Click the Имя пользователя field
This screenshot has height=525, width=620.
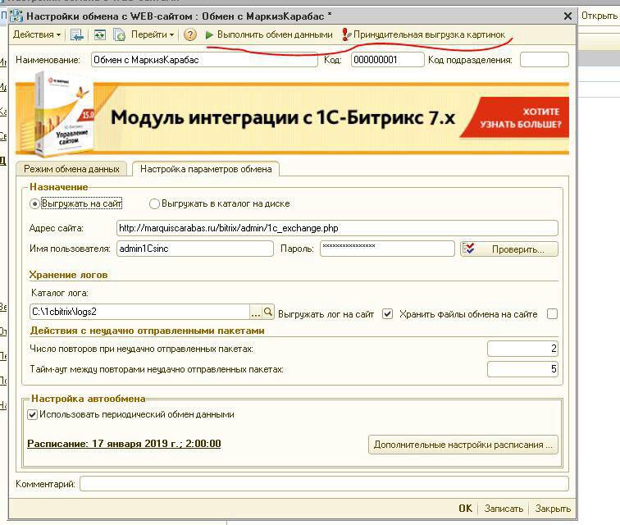[194, 249]
